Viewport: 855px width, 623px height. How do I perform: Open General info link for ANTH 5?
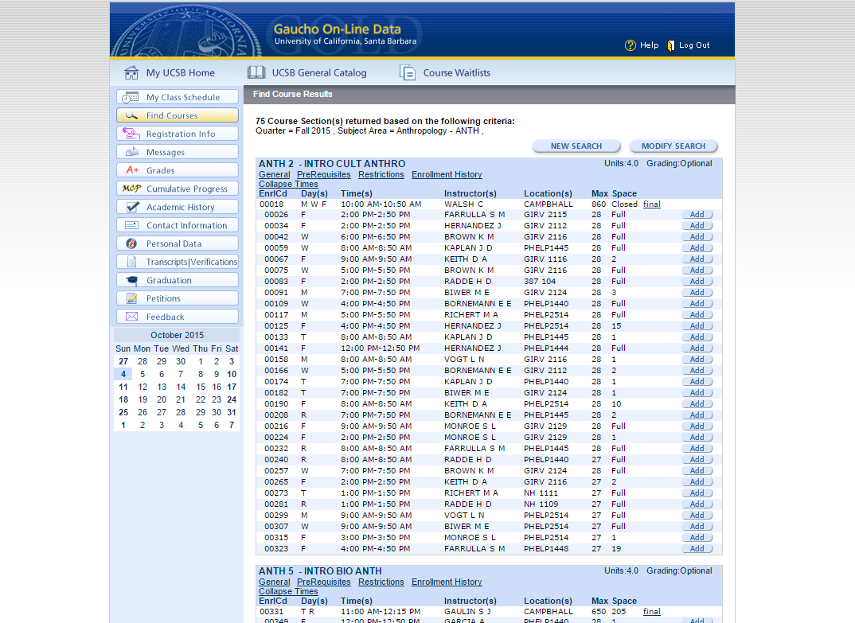[x=275, y=582]
